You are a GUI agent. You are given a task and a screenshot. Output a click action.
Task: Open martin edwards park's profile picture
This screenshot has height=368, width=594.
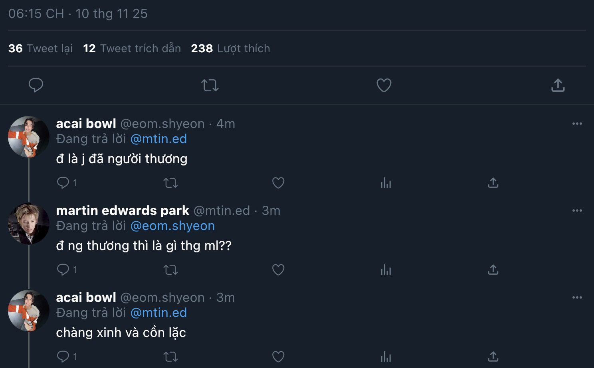pyautogui.click(x=29, y=224)
